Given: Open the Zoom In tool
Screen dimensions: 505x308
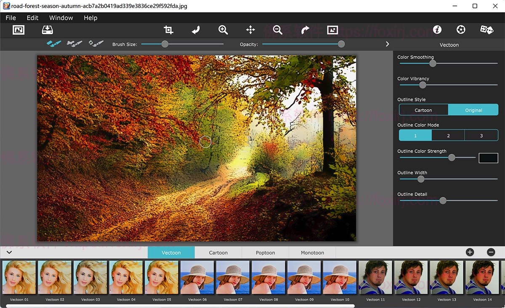Looking at the screenshot, I should click(223, 29).
